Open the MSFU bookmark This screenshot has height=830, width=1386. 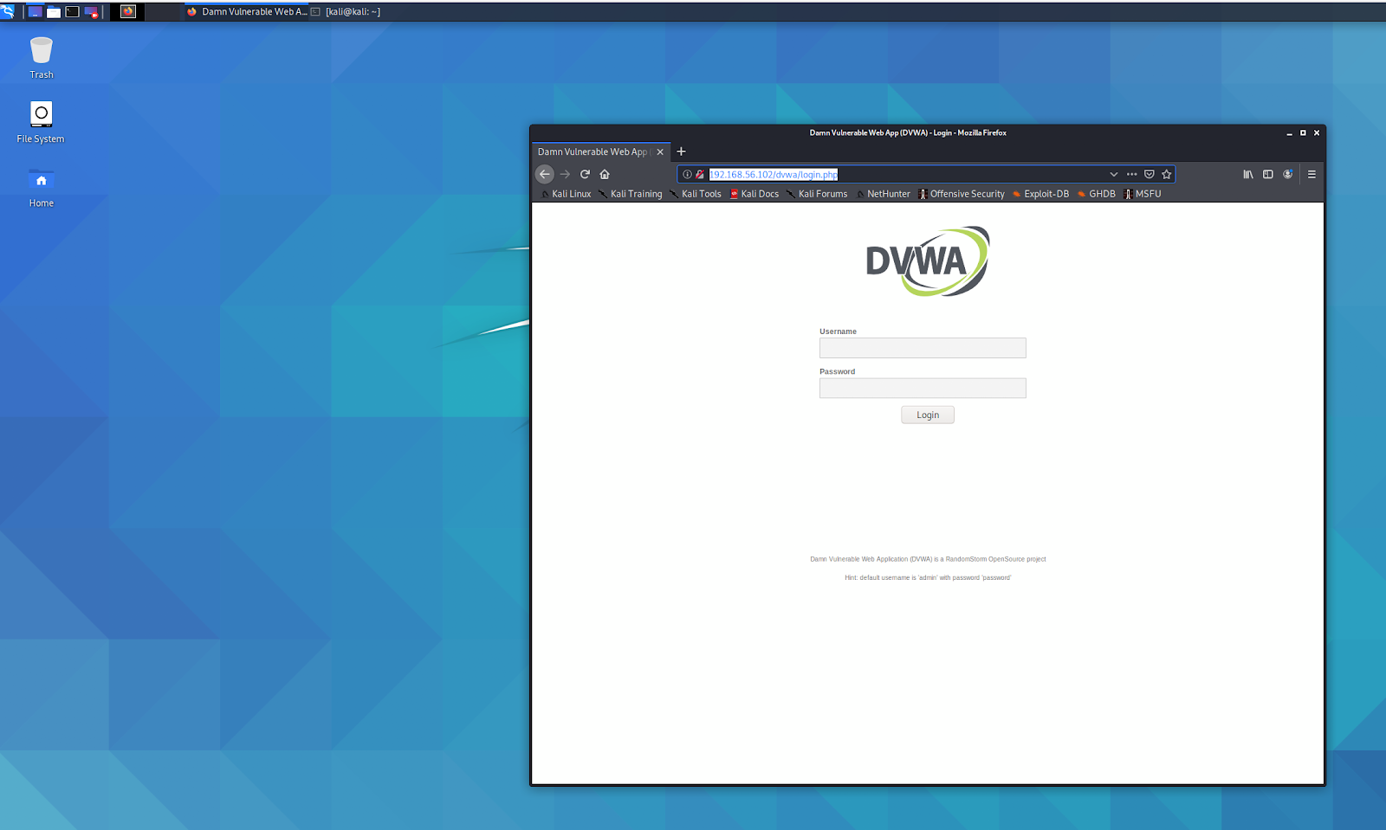[x=1143, y=194]
